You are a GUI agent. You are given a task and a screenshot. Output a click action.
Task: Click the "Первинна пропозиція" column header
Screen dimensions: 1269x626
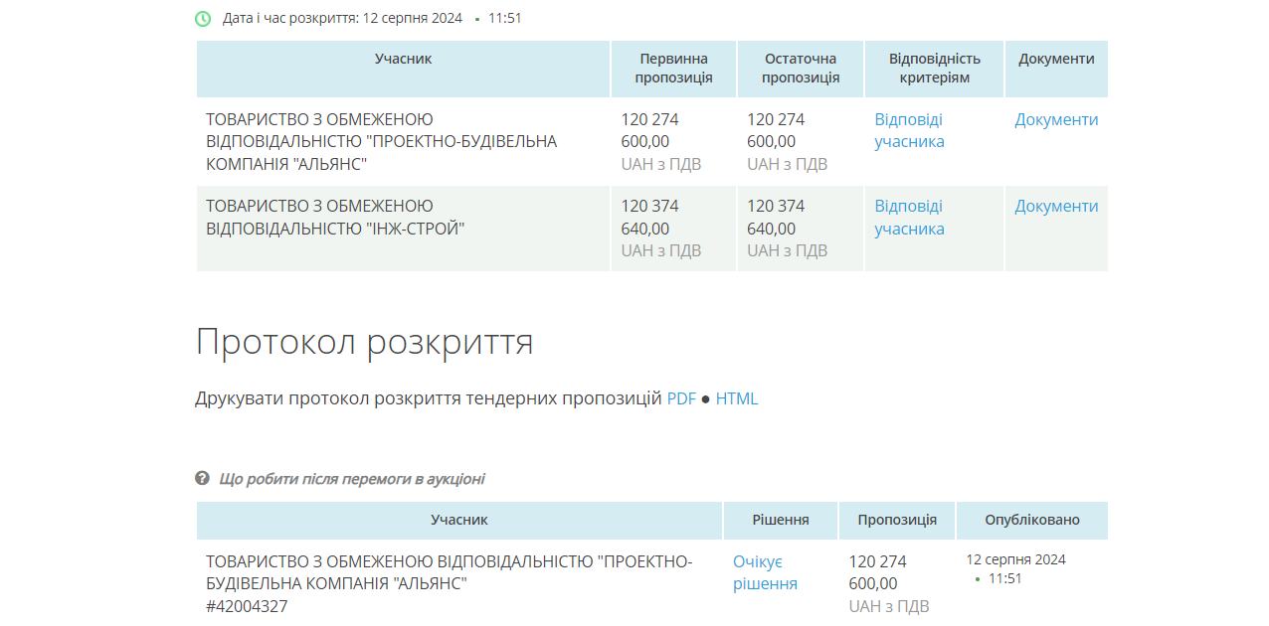click(x=672, y=69)
